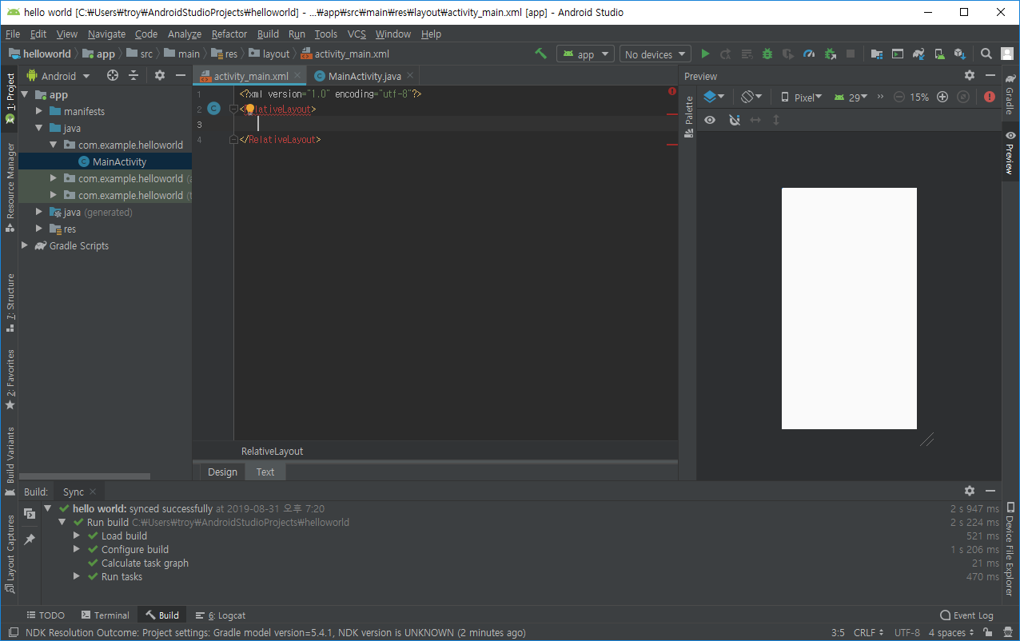Toggle the 1: Project tool window
The image size is (1020, 641).
tap(10, 98)
